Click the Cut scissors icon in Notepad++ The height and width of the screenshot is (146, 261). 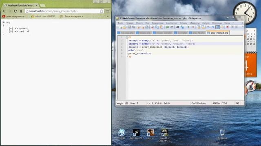(x=153, y=27)
